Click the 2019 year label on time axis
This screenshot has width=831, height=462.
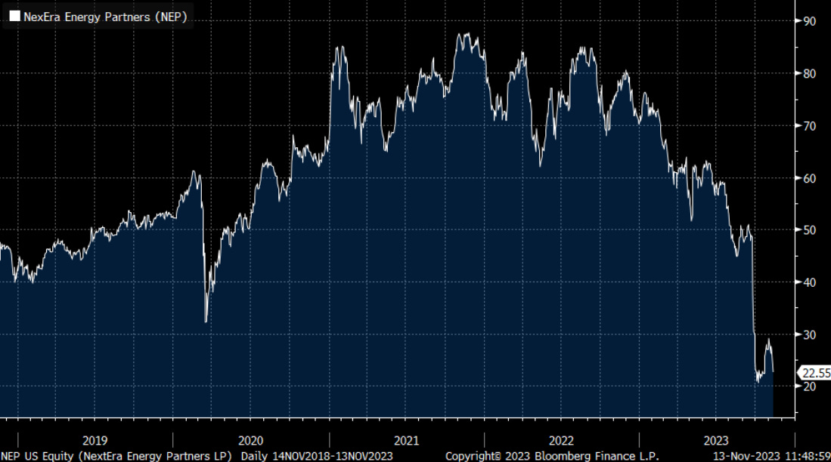[95, 441]
